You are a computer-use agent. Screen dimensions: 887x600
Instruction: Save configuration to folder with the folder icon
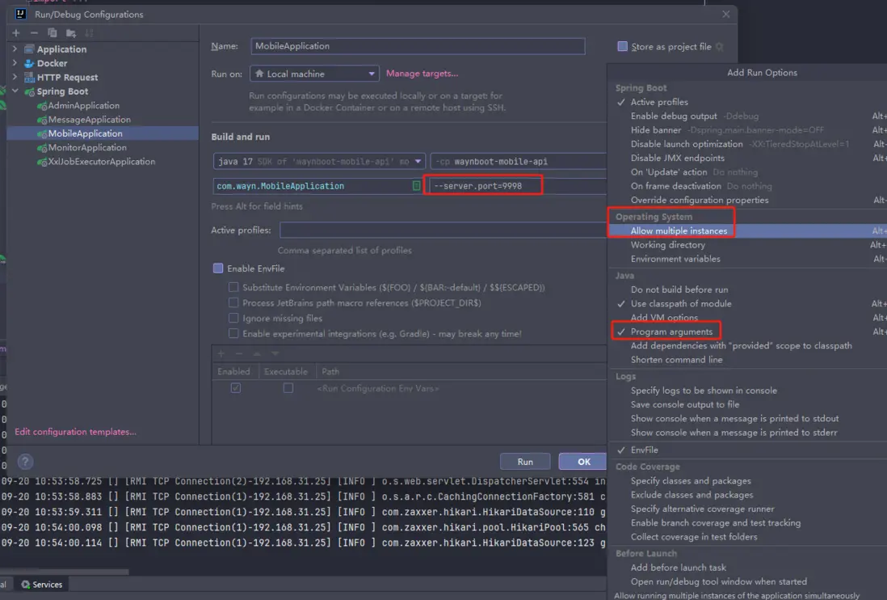point(71,33)
